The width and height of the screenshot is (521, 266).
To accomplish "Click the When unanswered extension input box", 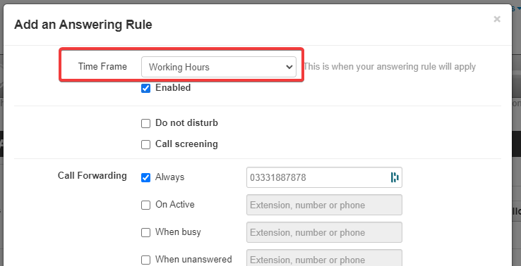I will (x=324, y=258).
